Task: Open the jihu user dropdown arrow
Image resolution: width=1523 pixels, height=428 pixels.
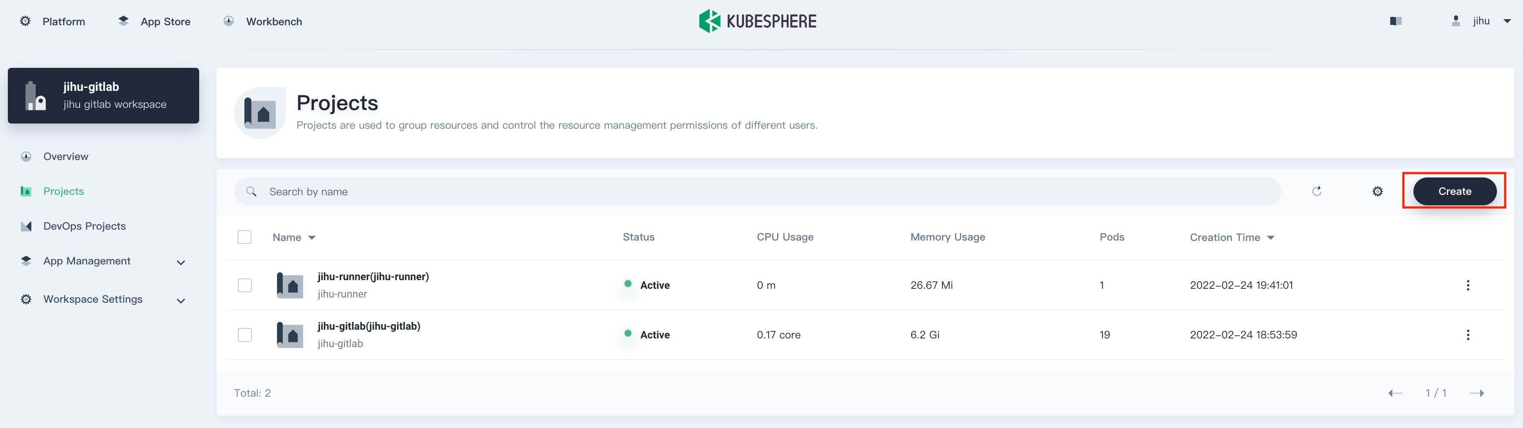Action: [1507, 21]
